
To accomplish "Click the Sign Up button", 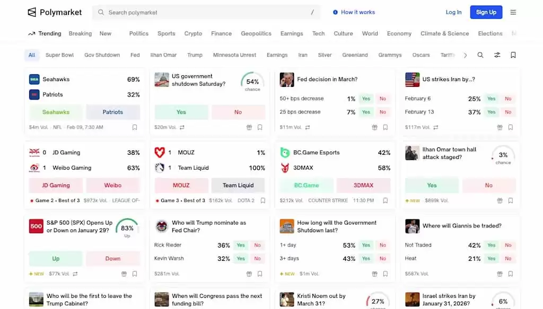I will (486, 12).
